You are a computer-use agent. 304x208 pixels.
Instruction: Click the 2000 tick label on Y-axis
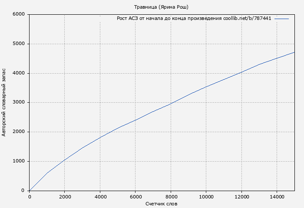(x=19, y=132)
